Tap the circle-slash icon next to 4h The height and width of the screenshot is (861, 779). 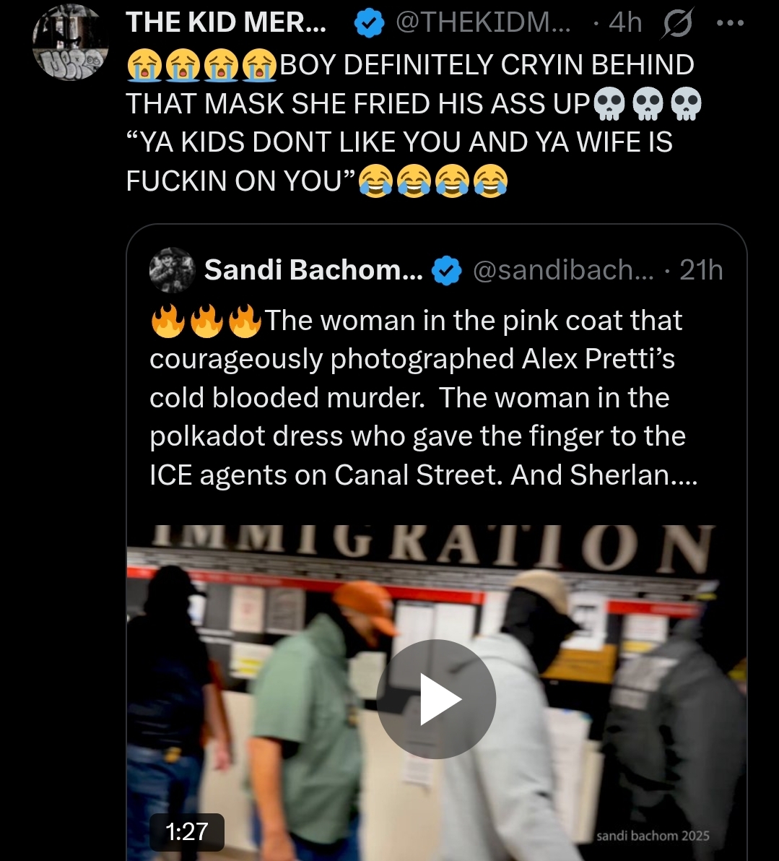click(678, 23)
